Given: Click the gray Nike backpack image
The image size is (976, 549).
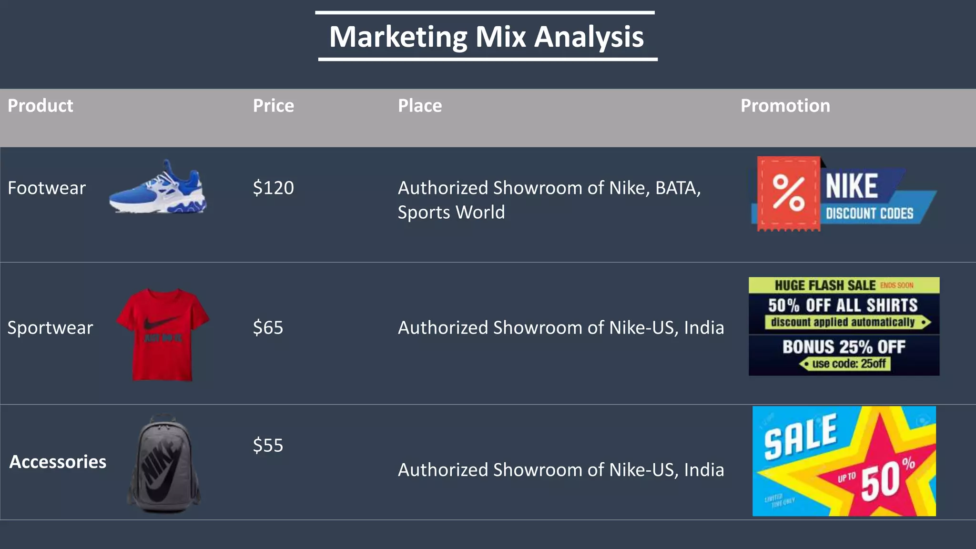Looking at the screenshot, I should pyautogui.click(x=164, y=464).
